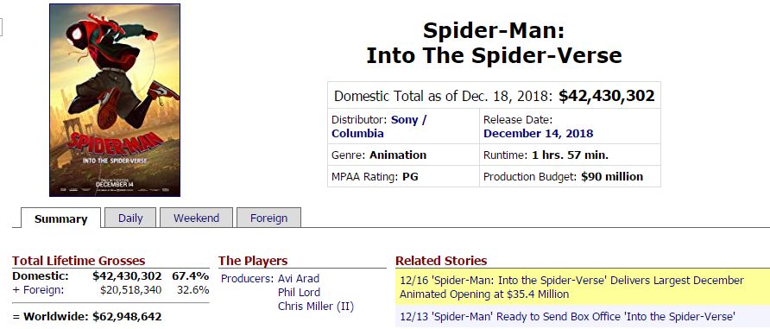Open the Summary tab
The image size is (770, 329).
(x=61, y=218)
